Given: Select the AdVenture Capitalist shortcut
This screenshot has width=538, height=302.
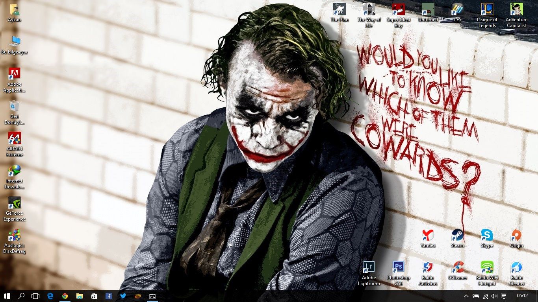Looking at the screenshot, I should coord(516,15).
